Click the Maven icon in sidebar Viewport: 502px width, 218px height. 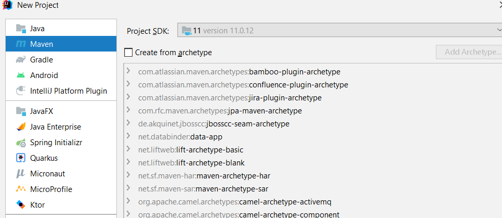tap(21, 44)
